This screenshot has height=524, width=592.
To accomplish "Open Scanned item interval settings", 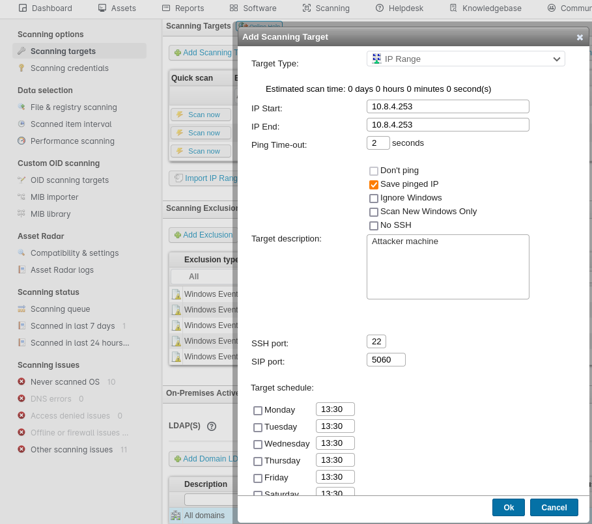I will click(71, 124).
